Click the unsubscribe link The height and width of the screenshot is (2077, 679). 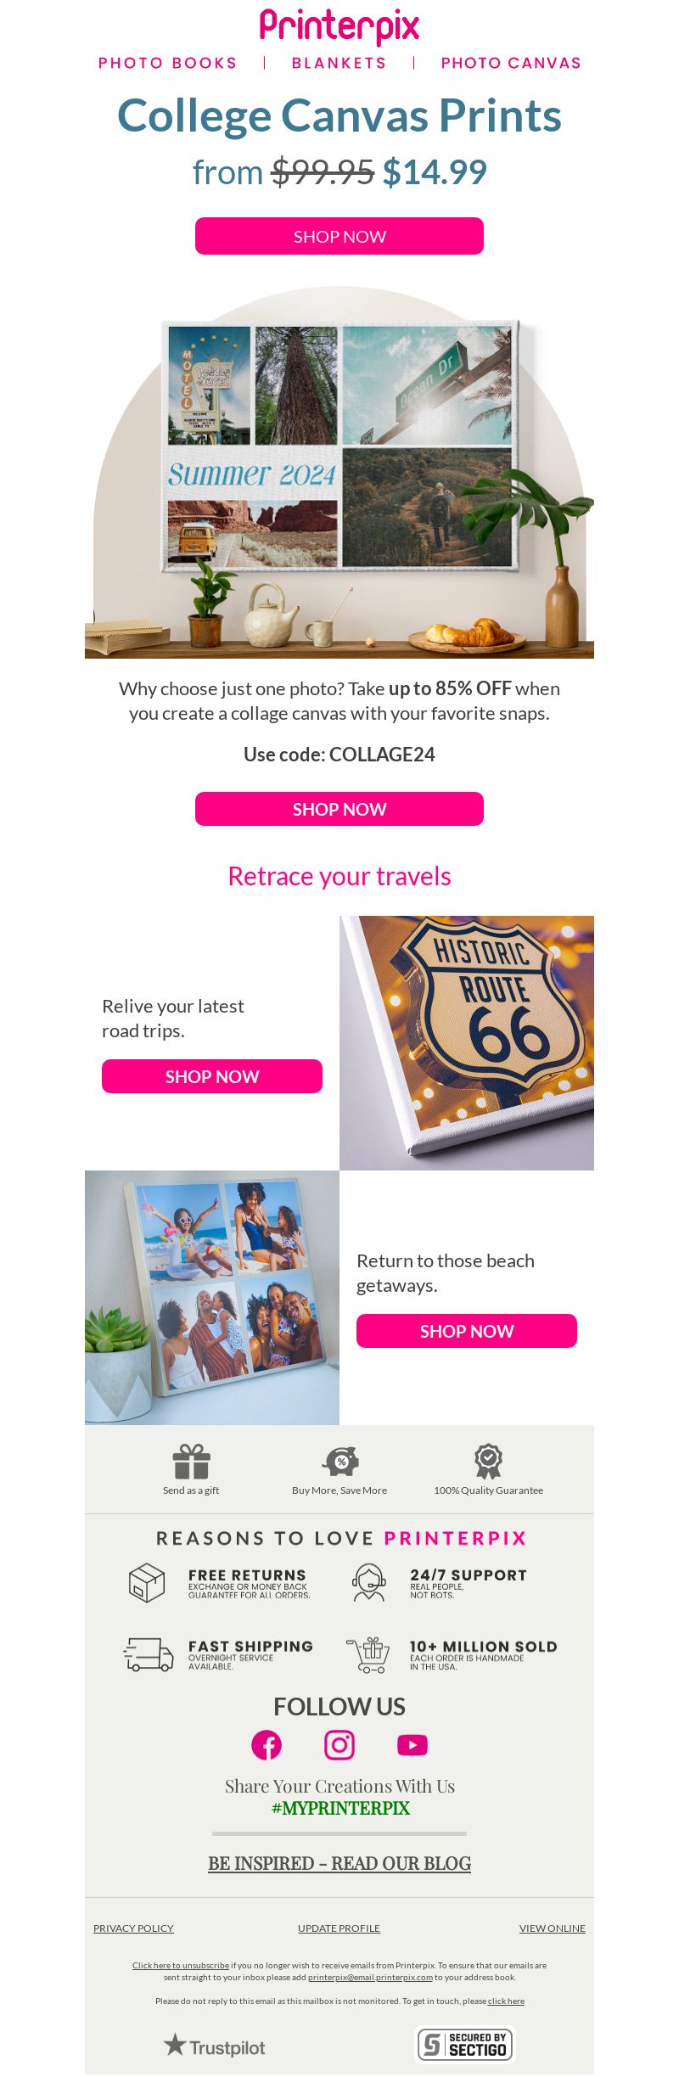coord(181,1965)
